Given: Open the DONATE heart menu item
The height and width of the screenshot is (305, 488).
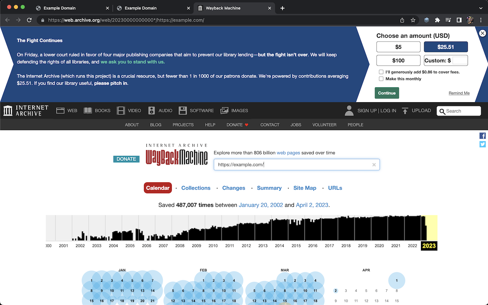Looking at the screenshot, I should tap(238, 125).
